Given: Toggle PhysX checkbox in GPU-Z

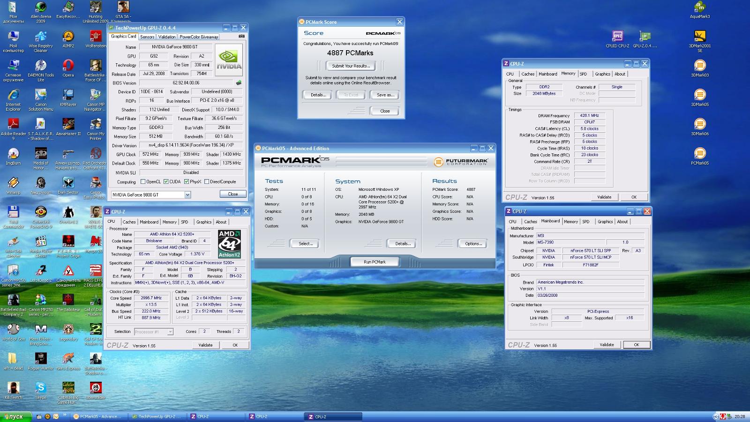Looking at the screenshot, I should click(187, 181).
